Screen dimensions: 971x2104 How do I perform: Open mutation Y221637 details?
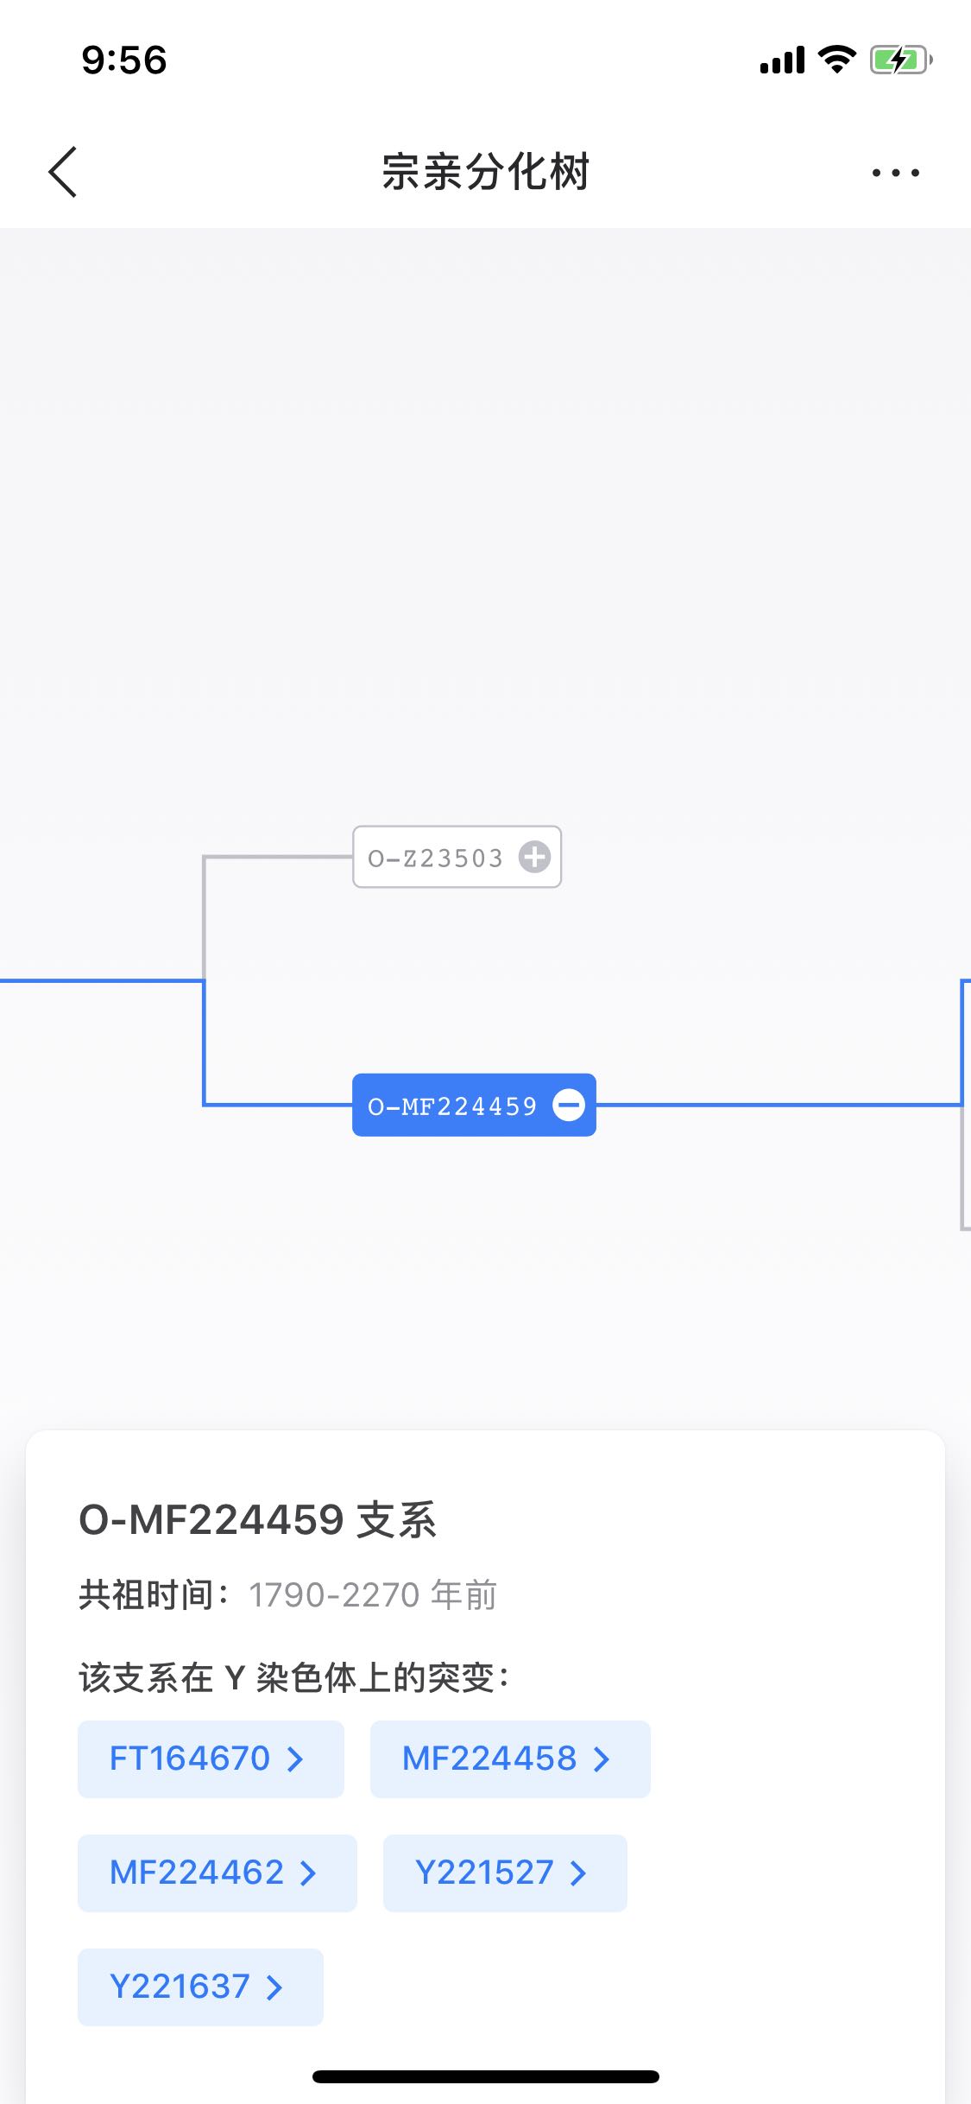(x=200, y=1987)
